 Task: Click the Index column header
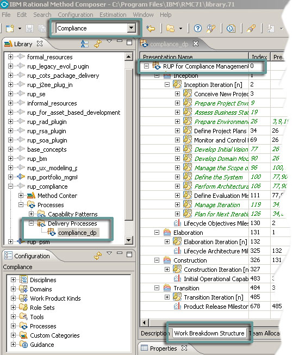pos(259,57)
